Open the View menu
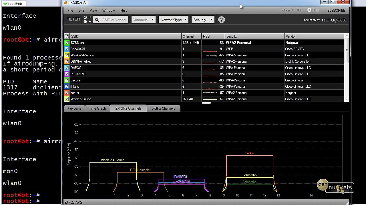This screenshot has height=205, width=366. (93, 11)
